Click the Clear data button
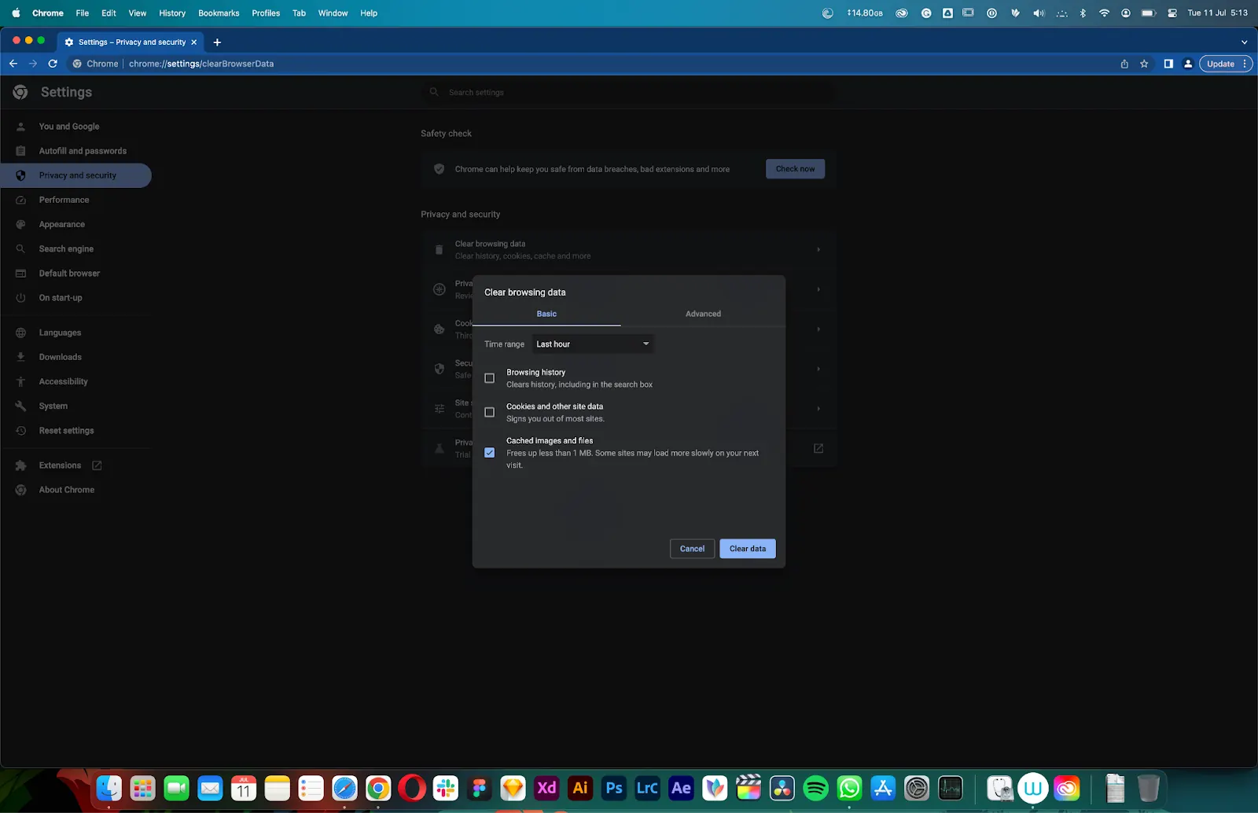 coord(747,549)
